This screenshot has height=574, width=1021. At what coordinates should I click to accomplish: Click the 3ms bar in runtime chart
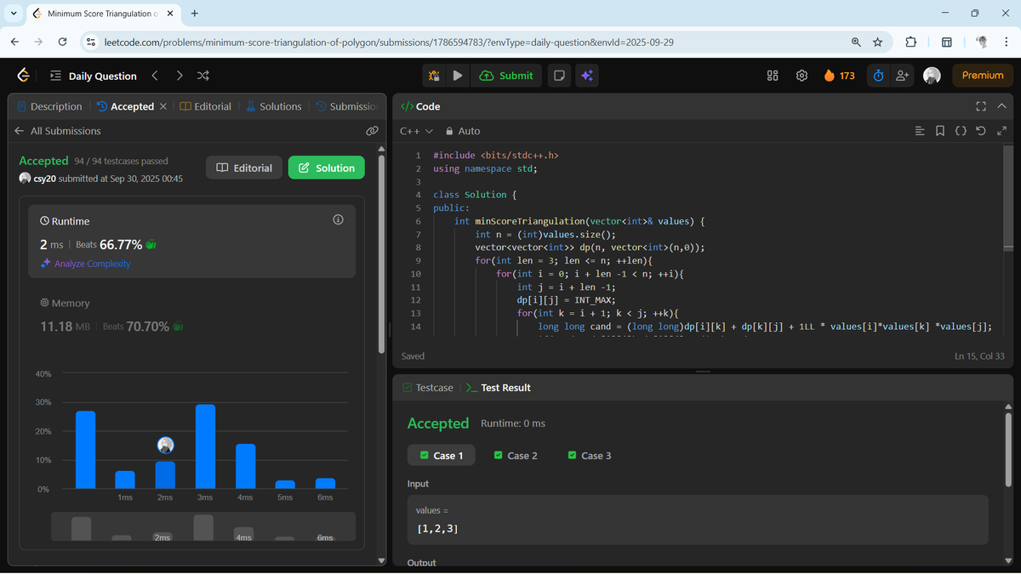pos(205,446)
